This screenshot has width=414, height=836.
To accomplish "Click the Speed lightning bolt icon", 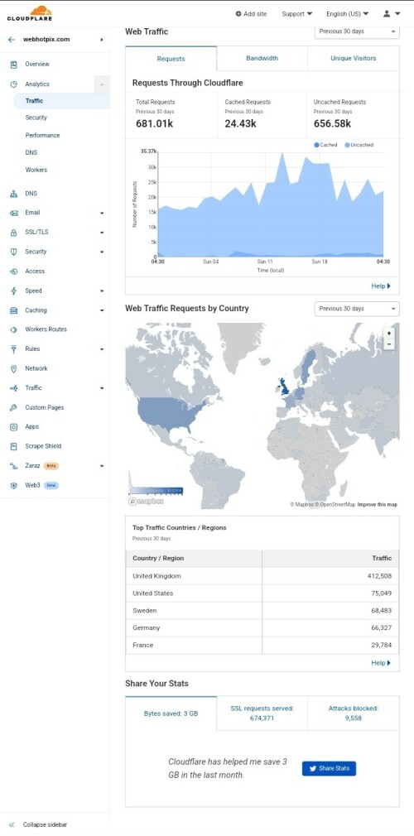I will click(14, 291).
